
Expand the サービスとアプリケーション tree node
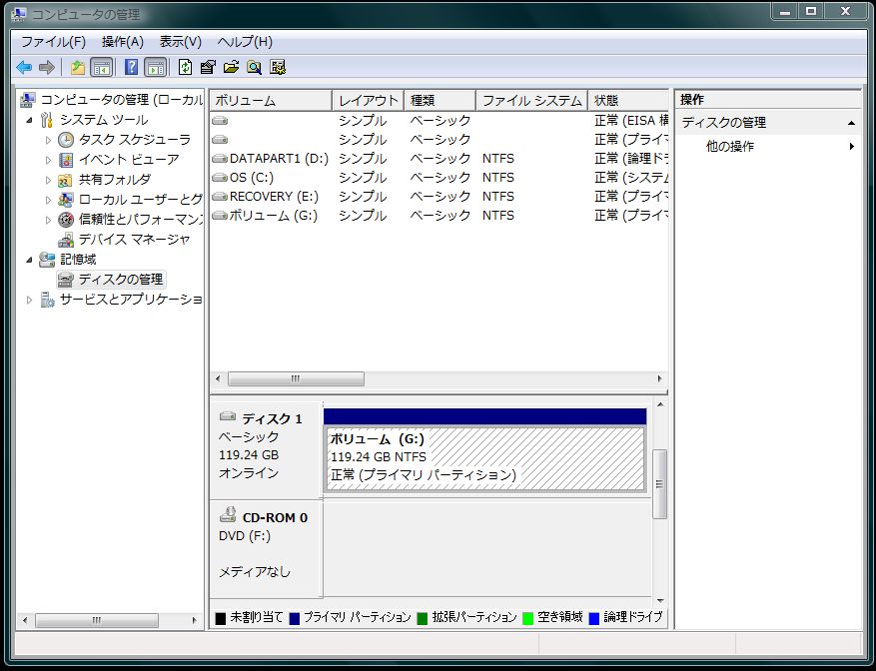30,300
